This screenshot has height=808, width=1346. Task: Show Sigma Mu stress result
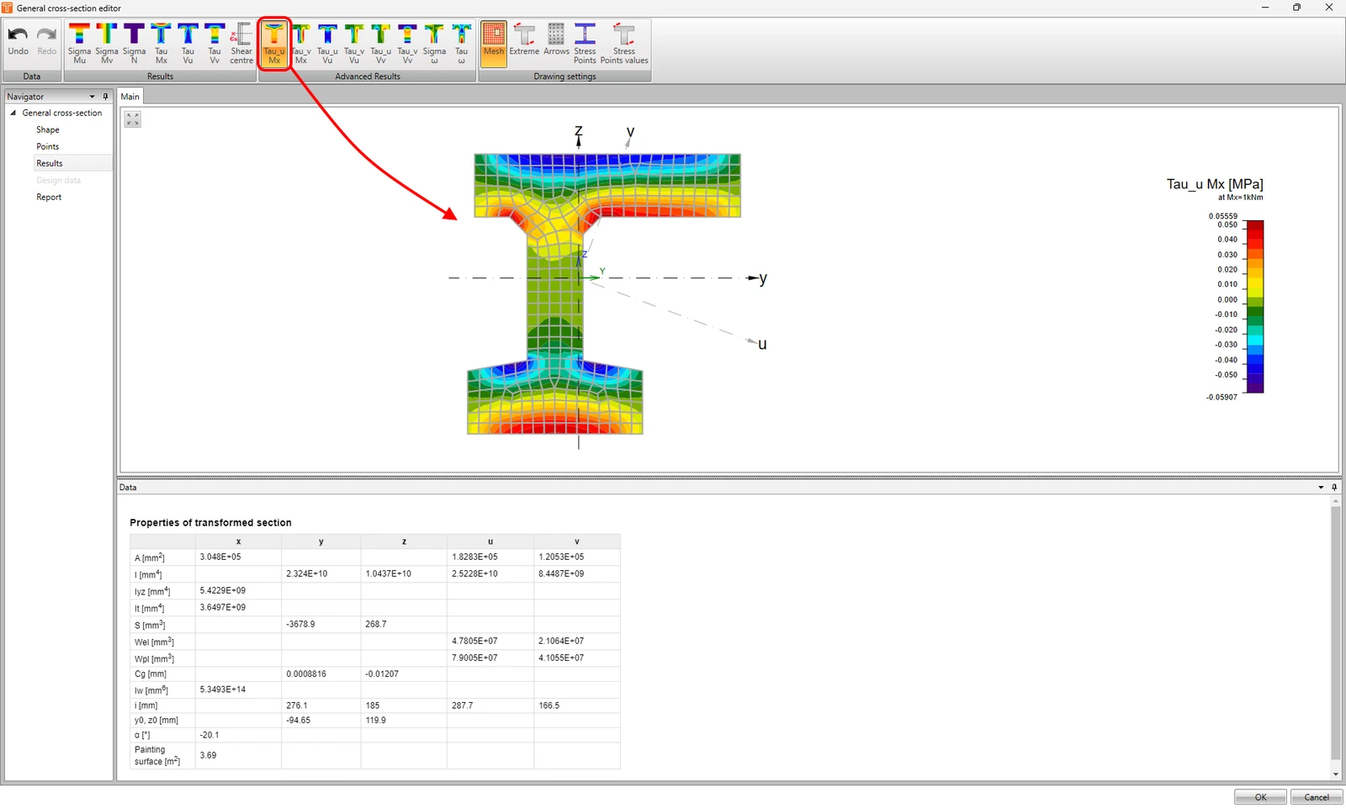click(x=79, y=44)
